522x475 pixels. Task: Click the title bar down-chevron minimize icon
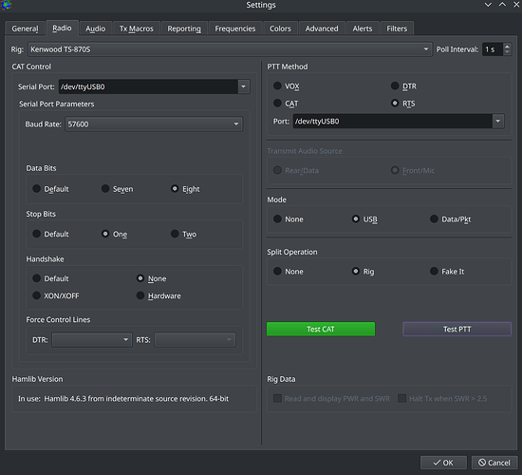488,5
